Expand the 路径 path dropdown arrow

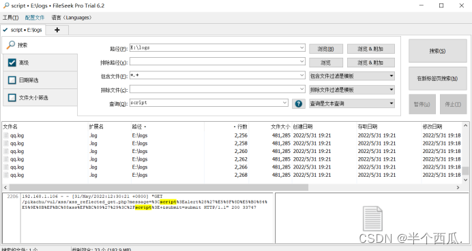coord(302,48)
